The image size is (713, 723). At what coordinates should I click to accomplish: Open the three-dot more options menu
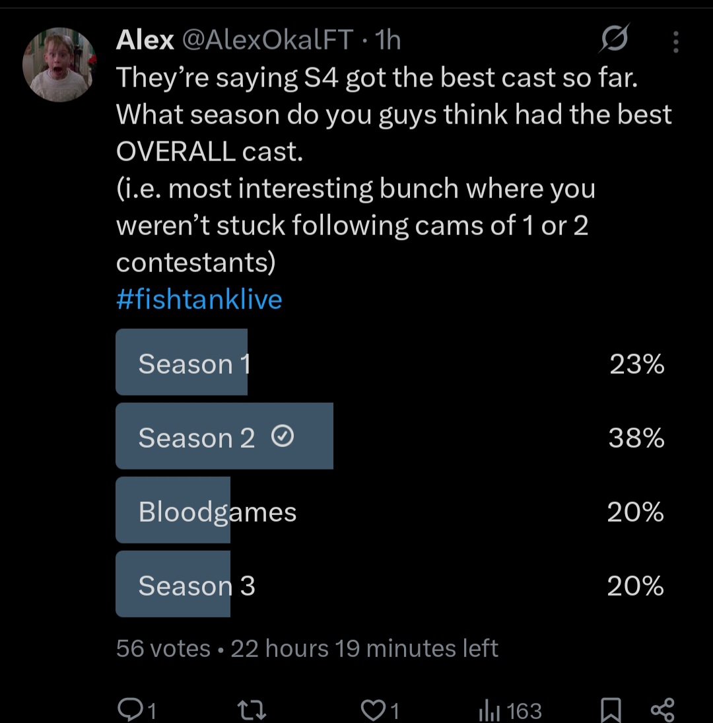tap(675, 43)
